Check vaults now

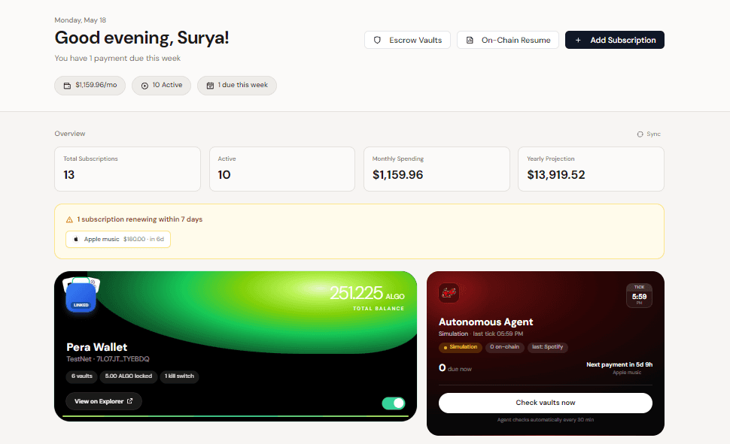(x=546, y=403)
